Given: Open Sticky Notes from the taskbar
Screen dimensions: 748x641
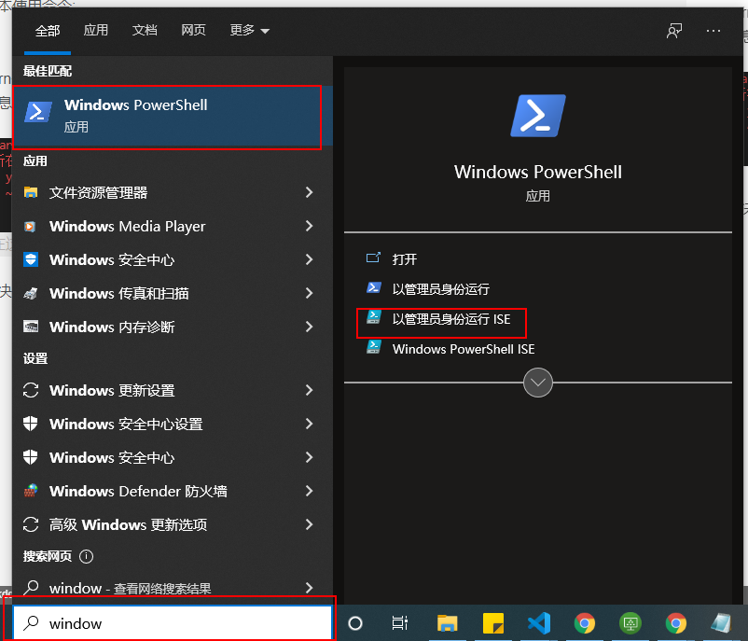Looking at the screenshot, I should tap(493, 623).
